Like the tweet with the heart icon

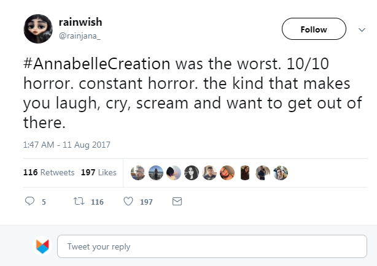pos(128,201)
